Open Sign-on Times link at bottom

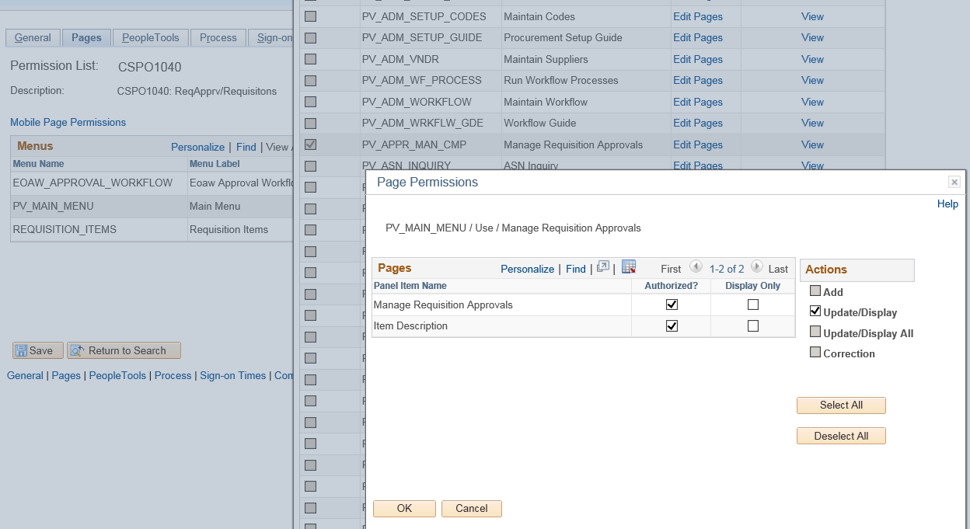(232, 375)
